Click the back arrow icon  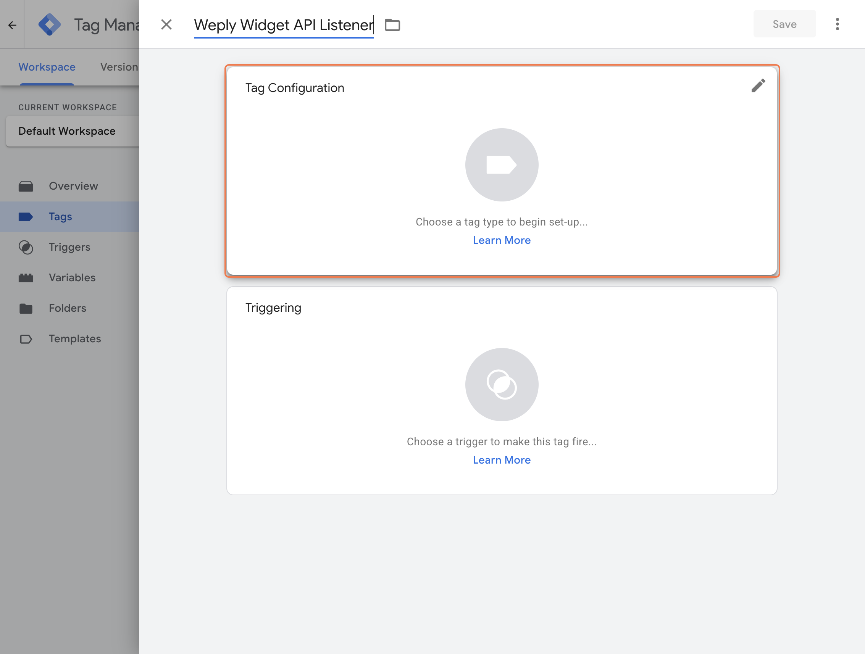point(12,25)
